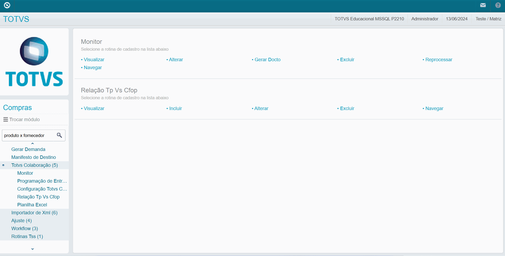Click Visualizar under Monitor
505x256 pixels.
pyautogui.click(x=94, y=60)
